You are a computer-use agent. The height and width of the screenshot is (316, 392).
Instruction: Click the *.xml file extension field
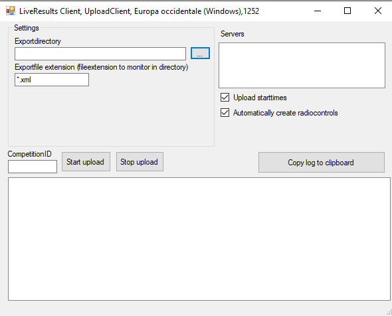click(52, 80)
